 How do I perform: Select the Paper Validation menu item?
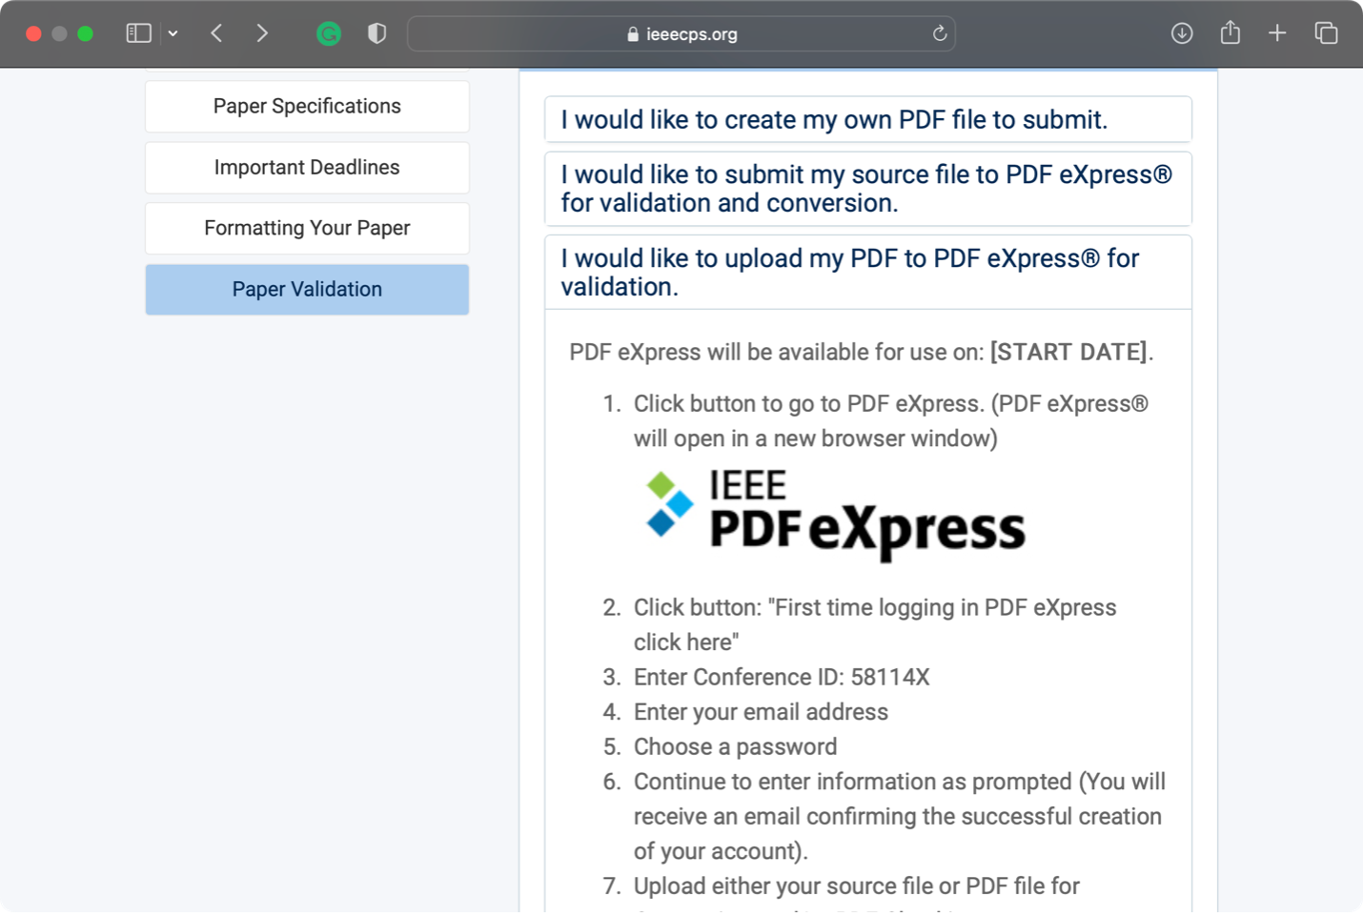pyautogui.click(x=307, y=289)
